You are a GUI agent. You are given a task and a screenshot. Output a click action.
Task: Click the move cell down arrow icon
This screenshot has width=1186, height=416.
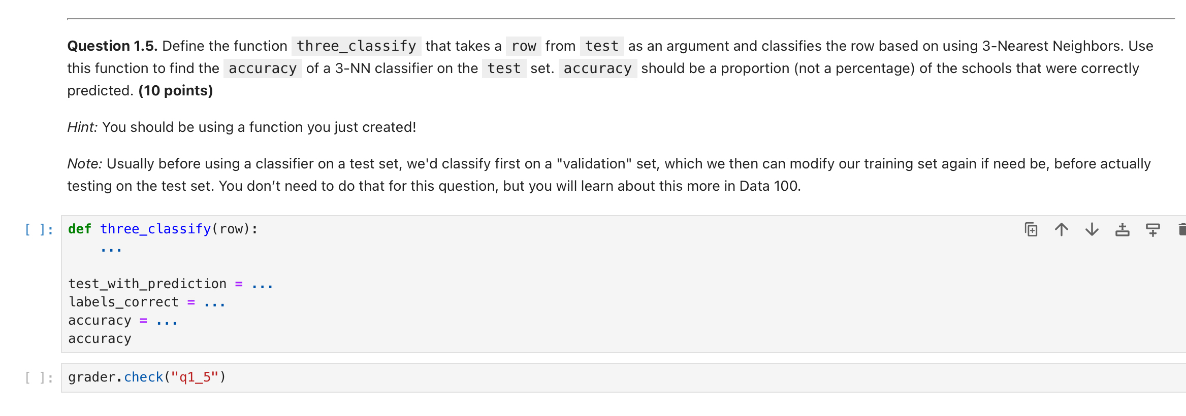coord(1091,229)
